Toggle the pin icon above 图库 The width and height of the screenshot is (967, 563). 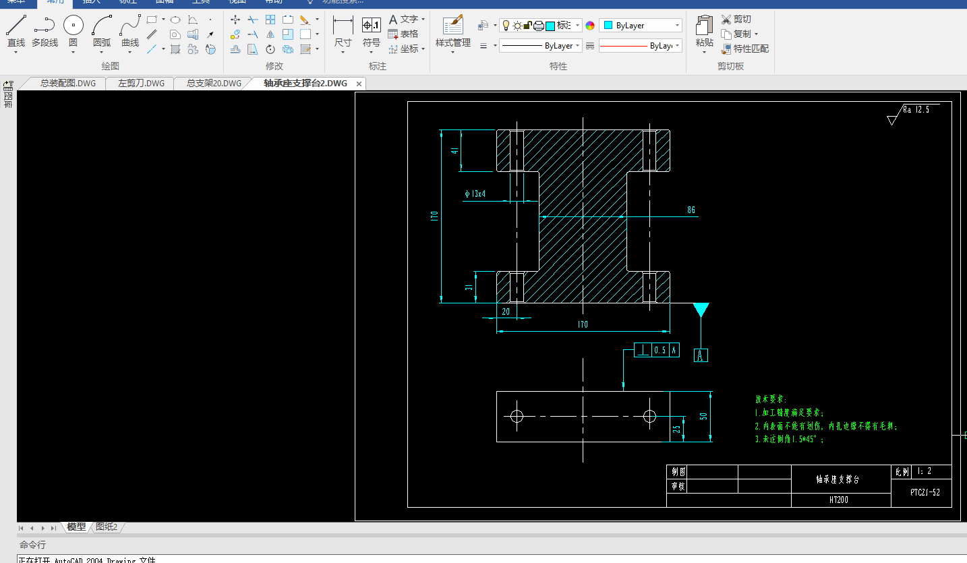(x=8, y=86)
